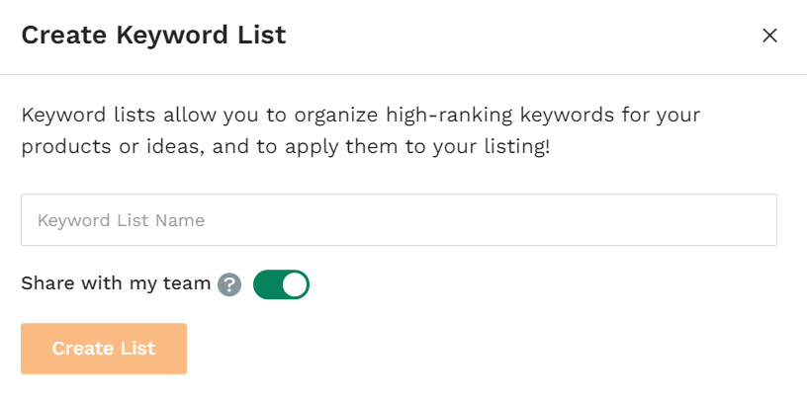
Task: Click the Create List button
Action: (104, 349)
